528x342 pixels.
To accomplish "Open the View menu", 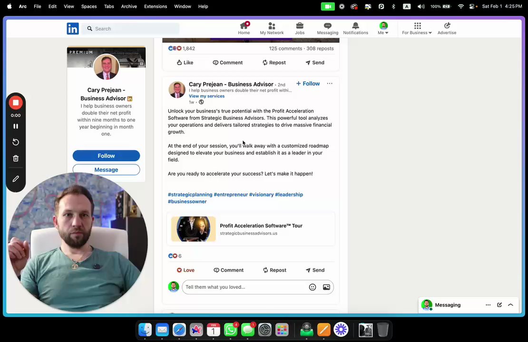I will tap(68, 6).
